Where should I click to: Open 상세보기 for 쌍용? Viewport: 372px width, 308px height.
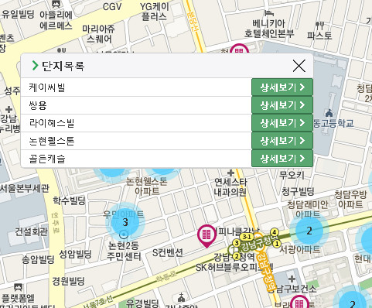282,105
